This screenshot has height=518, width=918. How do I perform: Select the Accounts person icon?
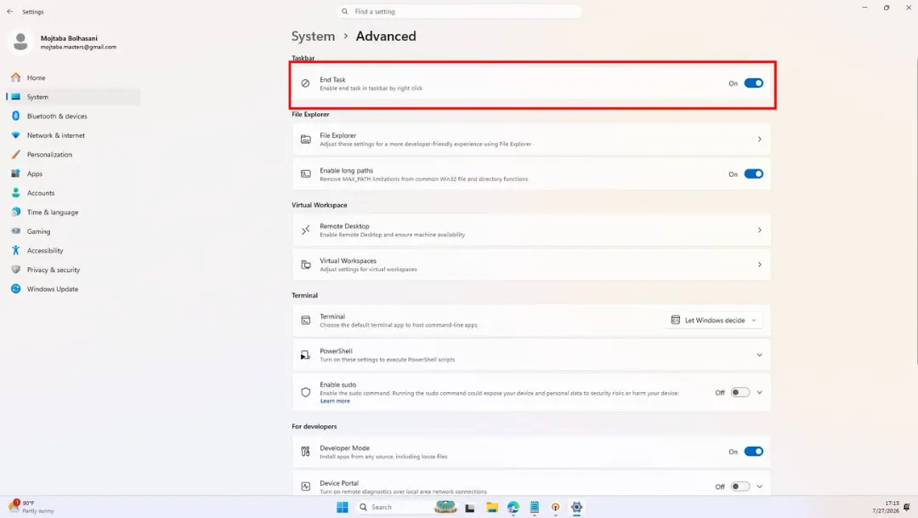(x=16, y=193)
